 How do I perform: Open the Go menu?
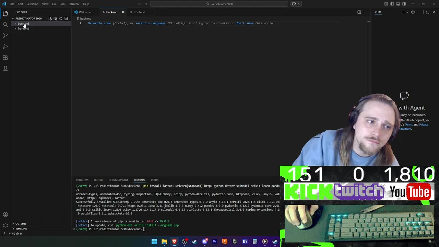tap(54, 4)
